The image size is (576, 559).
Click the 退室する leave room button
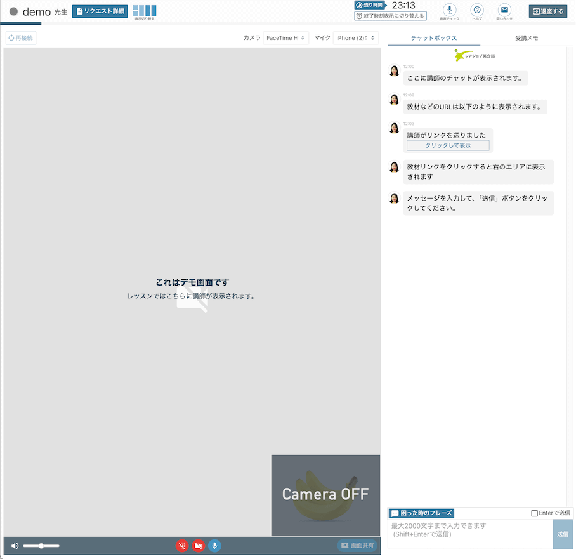[548, 11]
